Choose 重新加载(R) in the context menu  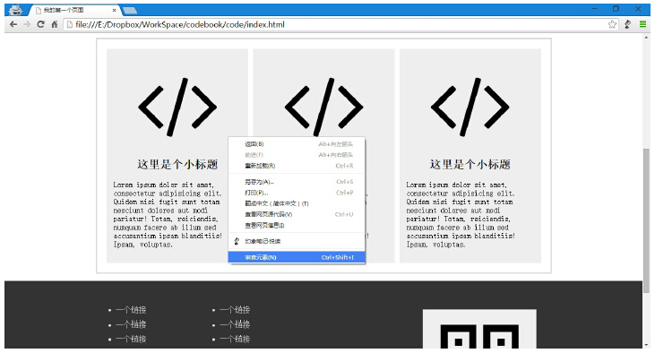pyautogui.click(x=297, y=166)
